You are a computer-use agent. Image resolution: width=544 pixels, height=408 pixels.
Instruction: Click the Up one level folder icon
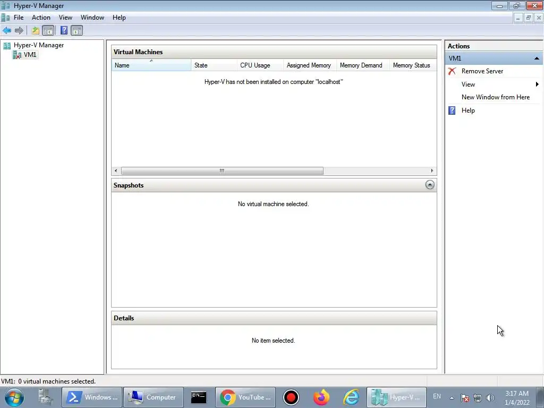(36, 30)
